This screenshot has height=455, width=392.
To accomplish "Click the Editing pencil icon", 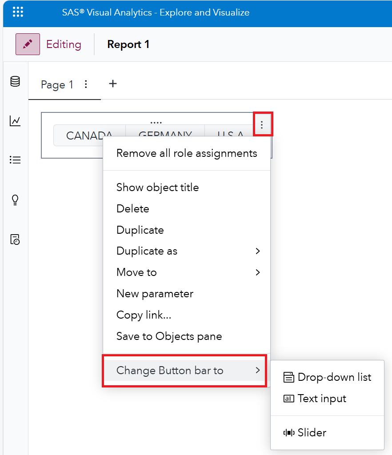I will [28, 44].
